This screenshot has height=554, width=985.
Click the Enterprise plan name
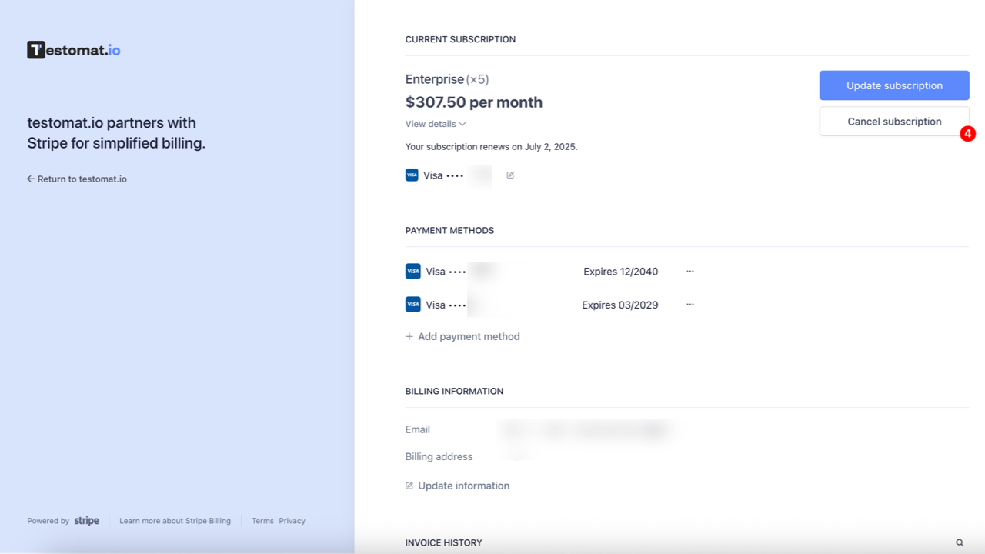point(435,79)
